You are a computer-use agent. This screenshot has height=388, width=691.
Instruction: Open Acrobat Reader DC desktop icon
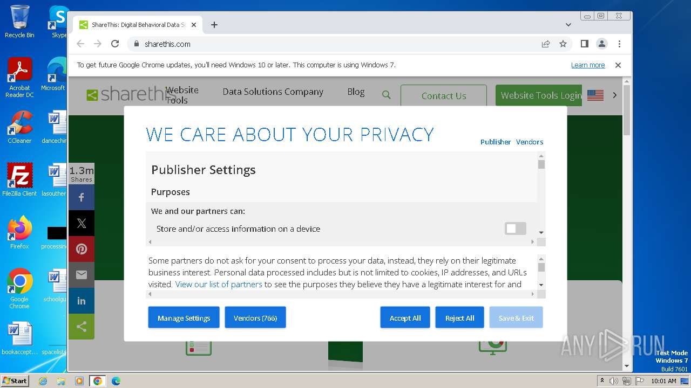tap(19, 78)
